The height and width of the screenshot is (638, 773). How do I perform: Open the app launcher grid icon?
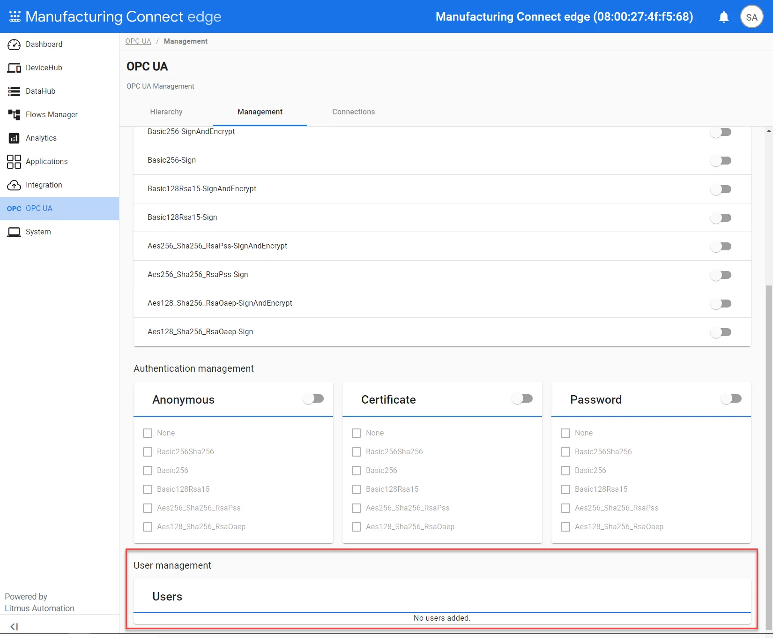tap(15, 17)
